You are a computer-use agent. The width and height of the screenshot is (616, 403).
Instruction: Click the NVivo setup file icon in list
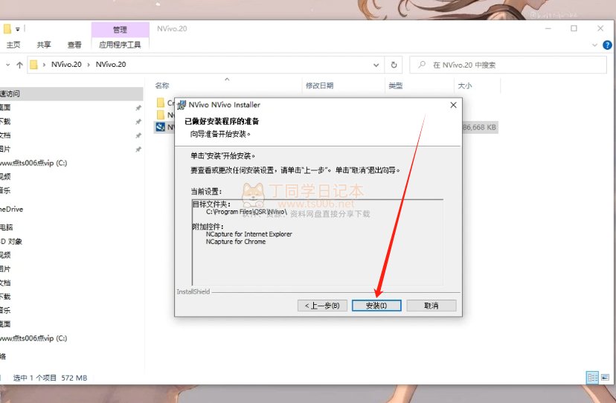coord(160,127)
